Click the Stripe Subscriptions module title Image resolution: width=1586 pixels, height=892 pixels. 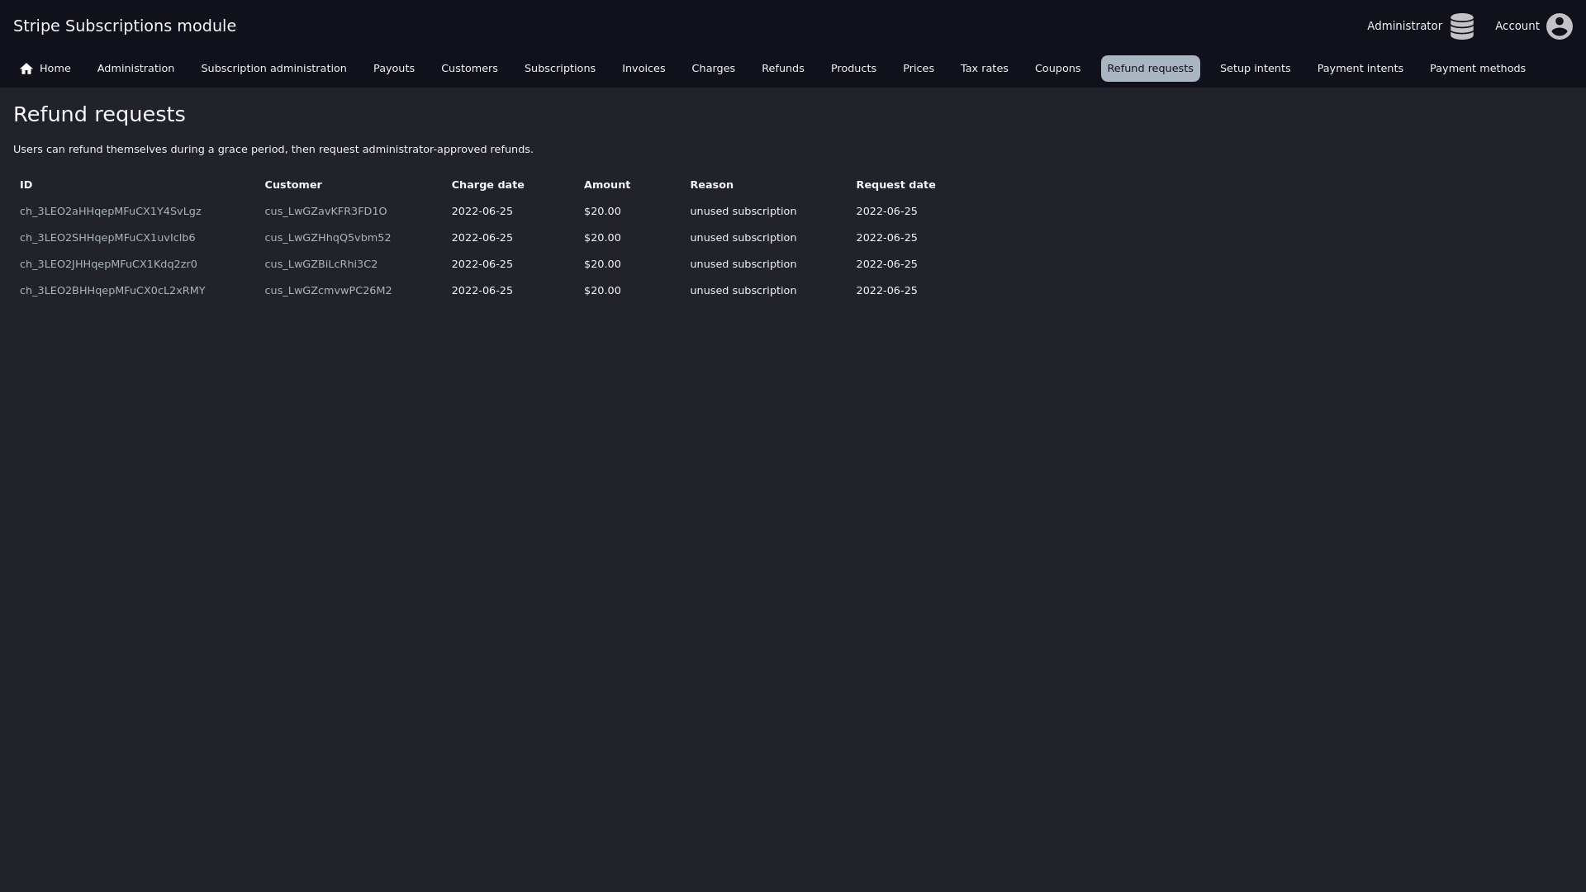[125, 26]
